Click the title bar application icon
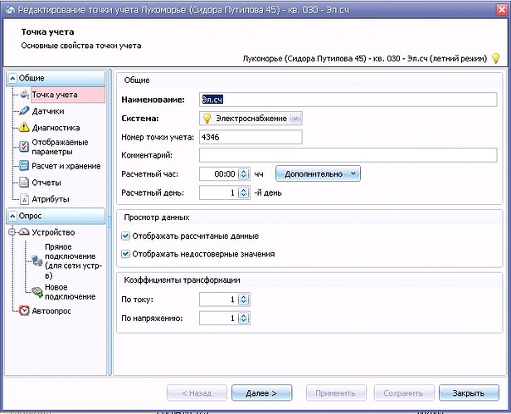 [x=10, y=10]
